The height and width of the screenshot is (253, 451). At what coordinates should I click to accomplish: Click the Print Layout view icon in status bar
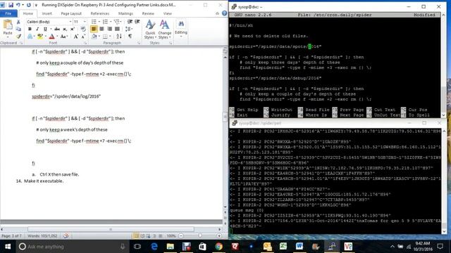pos(135,236)
